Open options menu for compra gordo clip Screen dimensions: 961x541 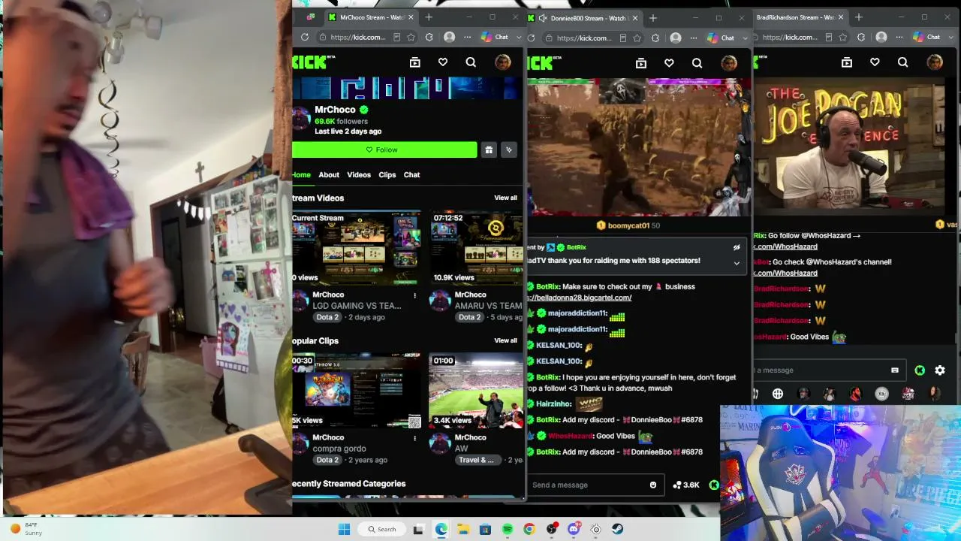[x=414, y=438]
